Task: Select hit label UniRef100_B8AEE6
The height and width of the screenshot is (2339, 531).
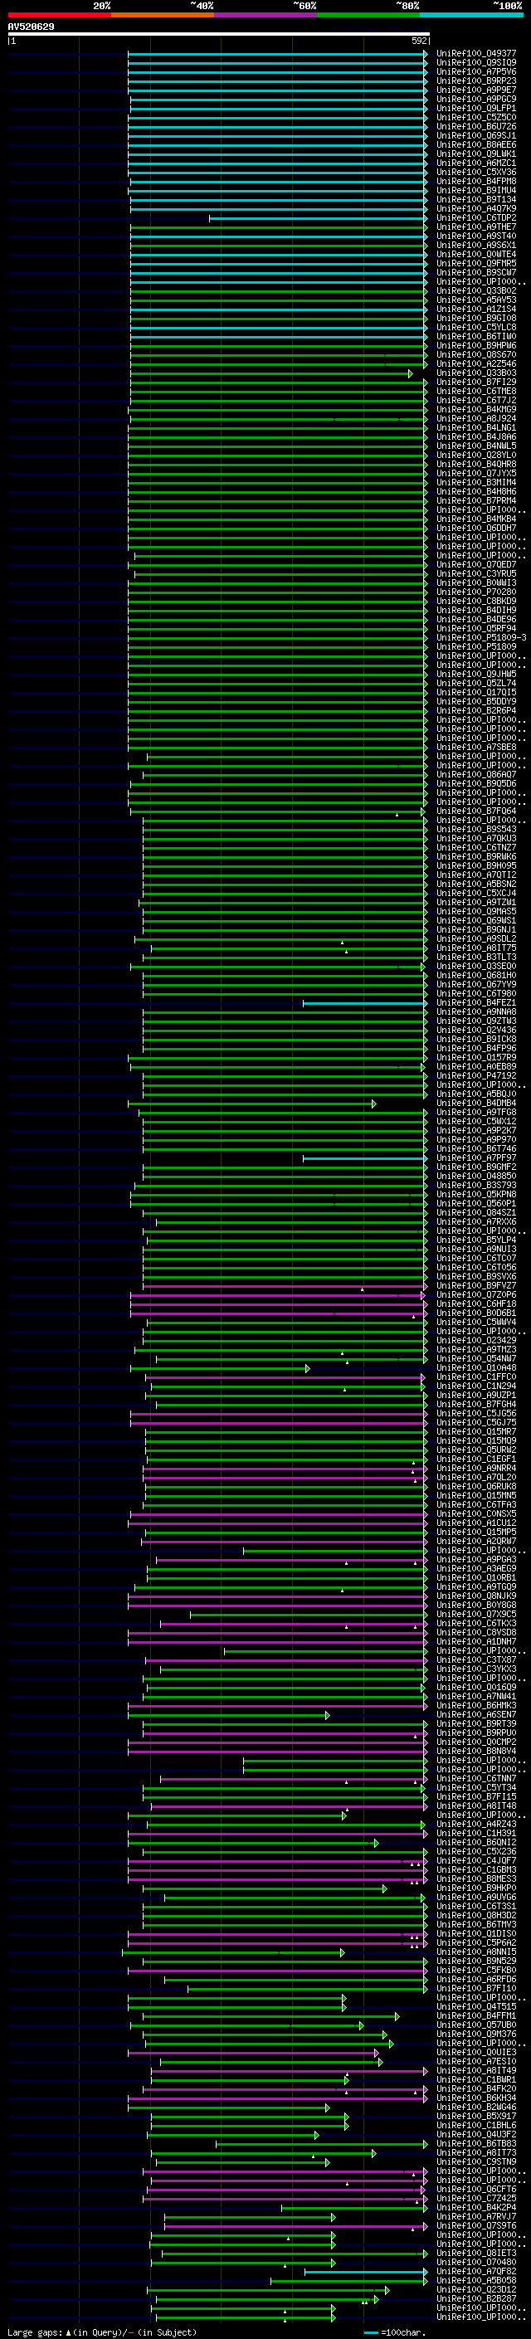Action: (476, 144)
